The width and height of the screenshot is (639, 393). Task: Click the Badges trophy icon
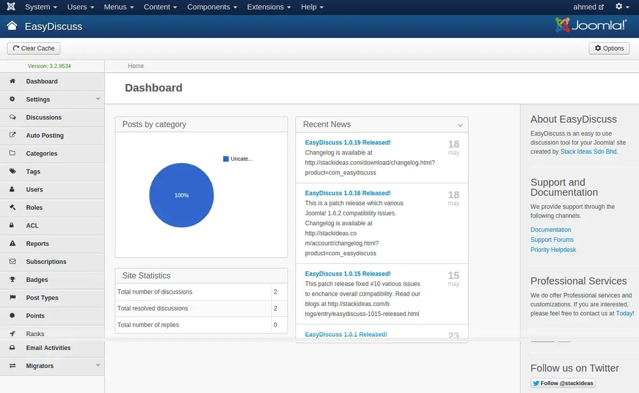(x=13, y=280)
